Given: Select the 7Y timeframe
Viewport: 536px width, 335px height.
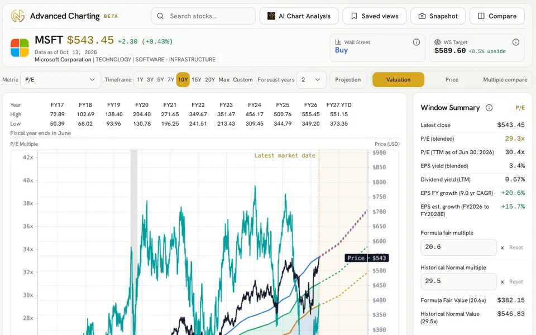Looking at the screenshot, I should click(171, 80).
